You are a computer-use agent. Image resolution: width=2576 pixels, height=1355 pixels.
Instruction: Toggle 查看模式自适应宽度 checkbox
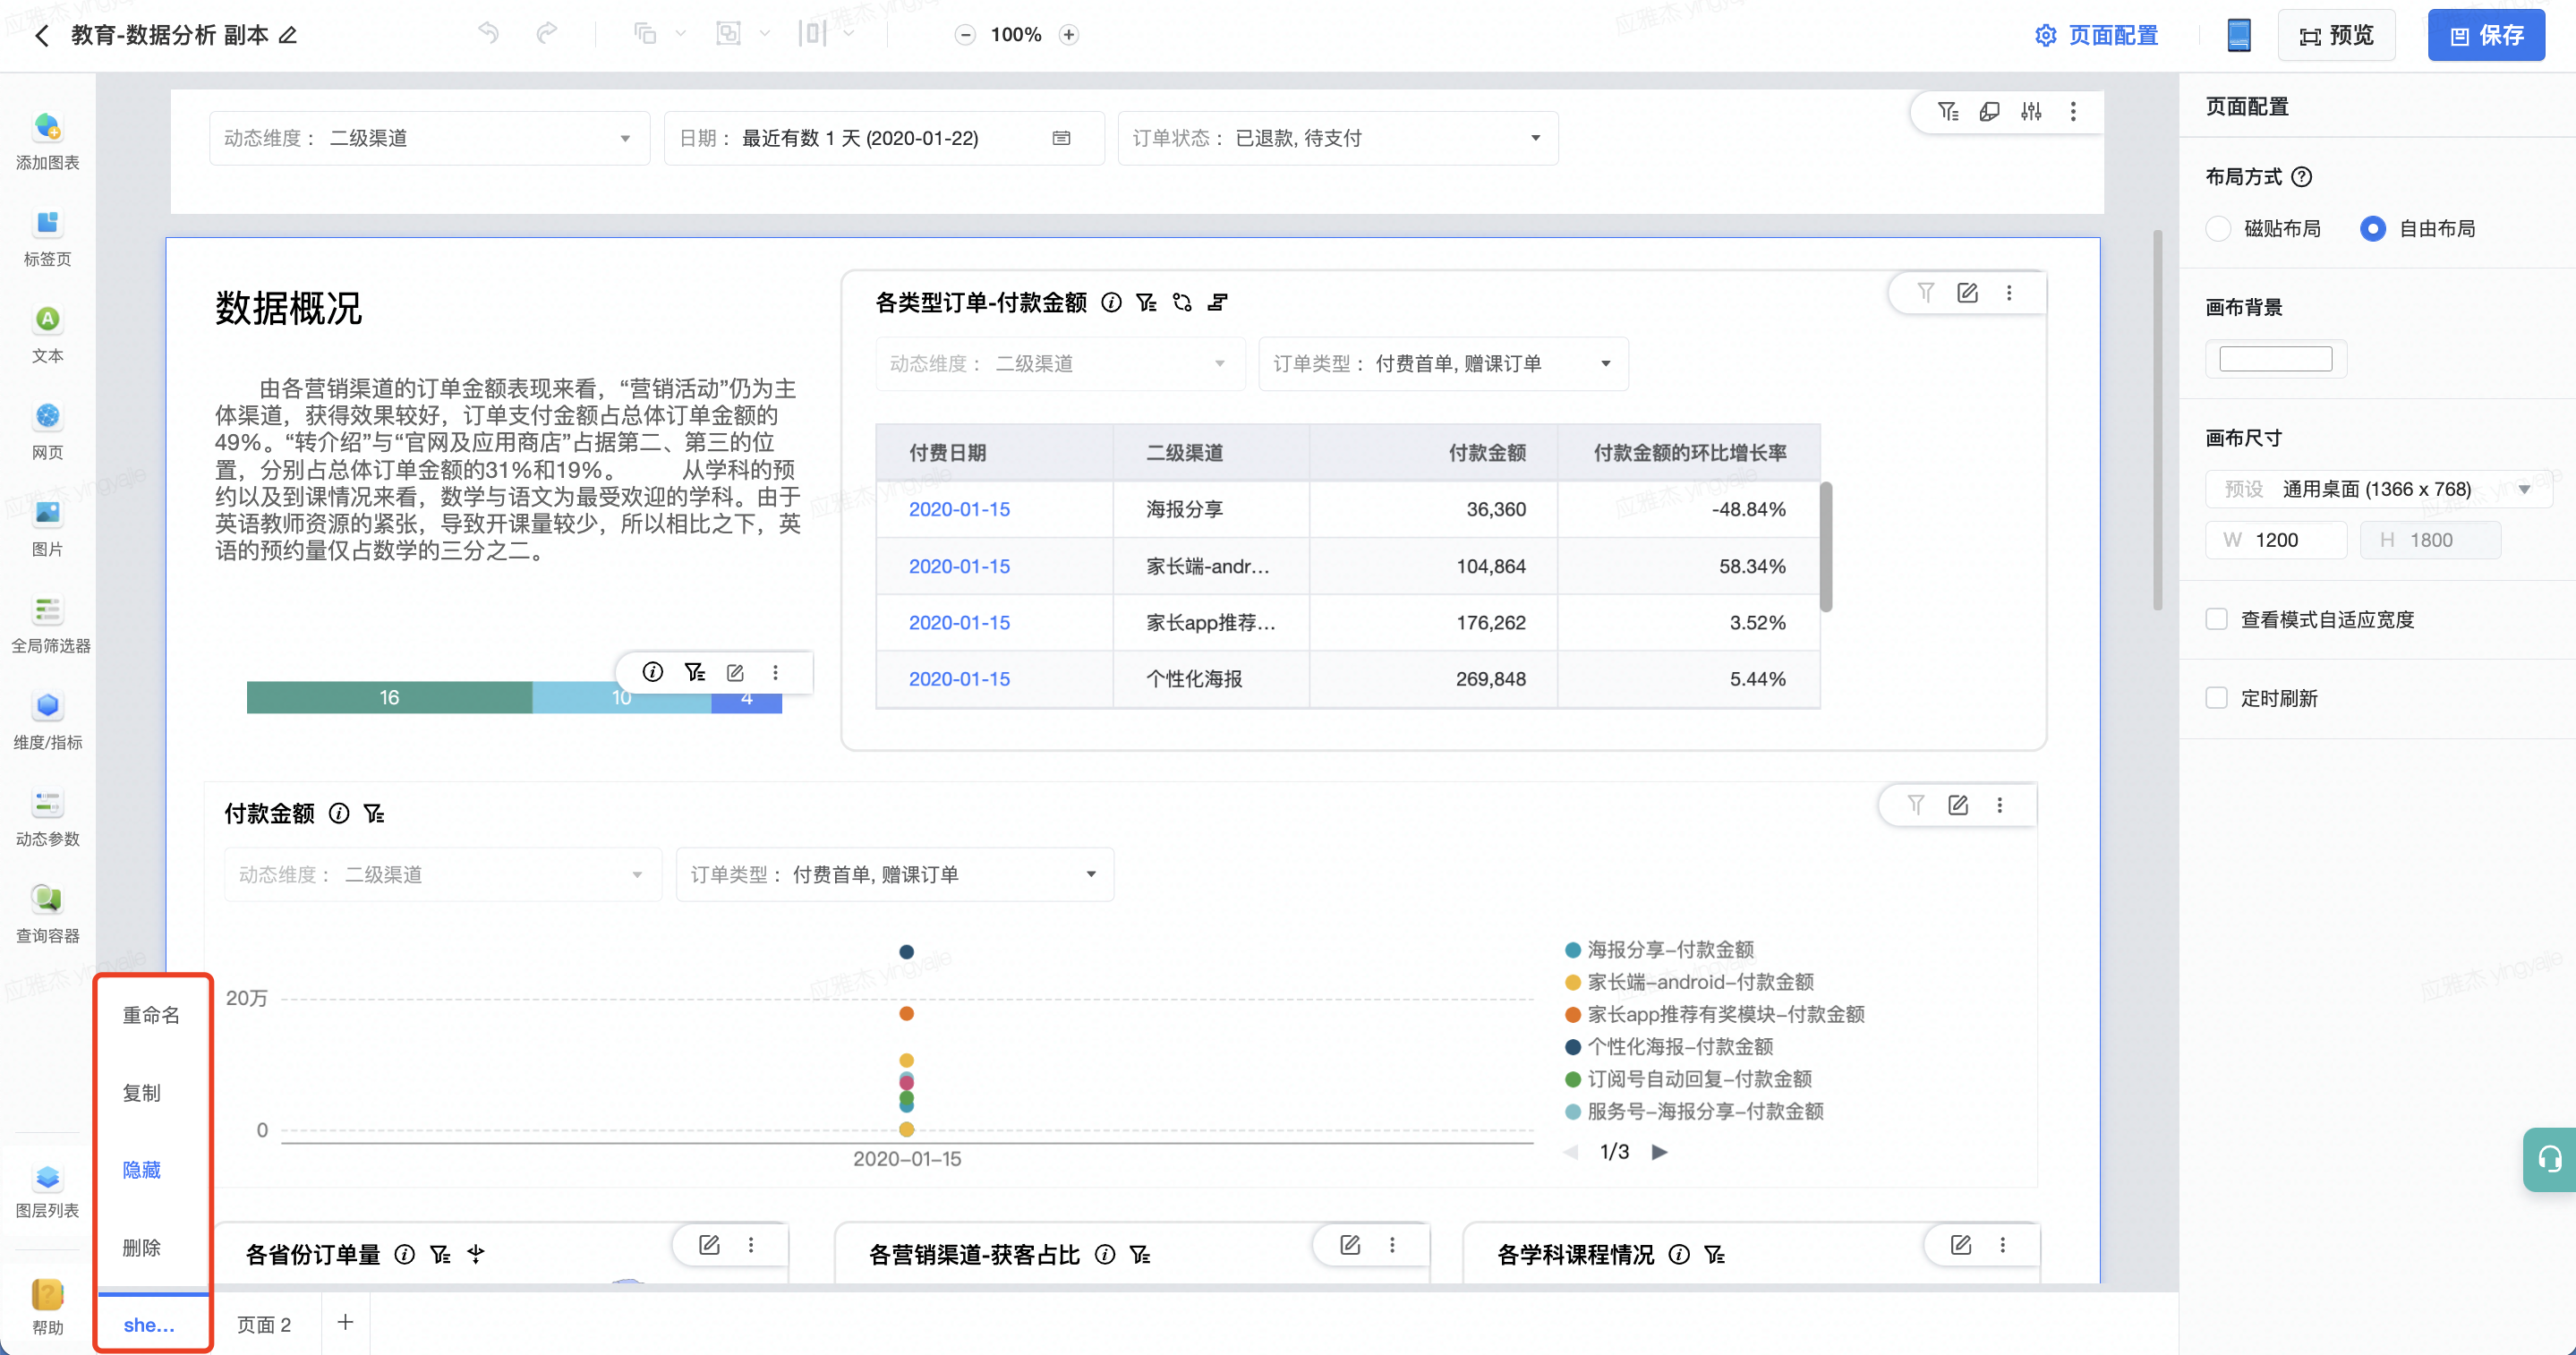2216,619
